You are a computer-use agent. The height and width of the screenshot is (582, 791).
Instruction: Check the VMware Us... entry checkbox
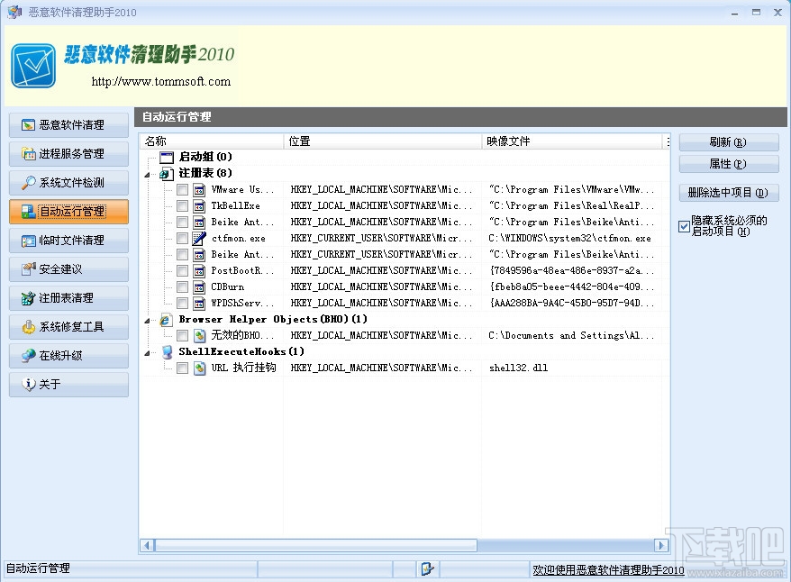pyautogui.click(x=182, y=189)
